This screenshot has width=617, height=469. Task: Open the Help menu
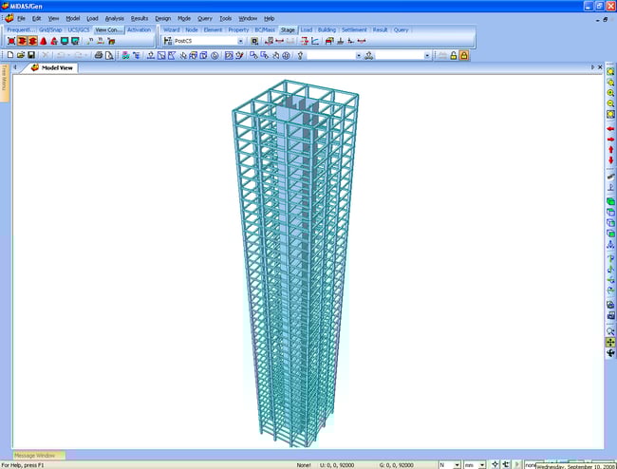coord(270,18)
